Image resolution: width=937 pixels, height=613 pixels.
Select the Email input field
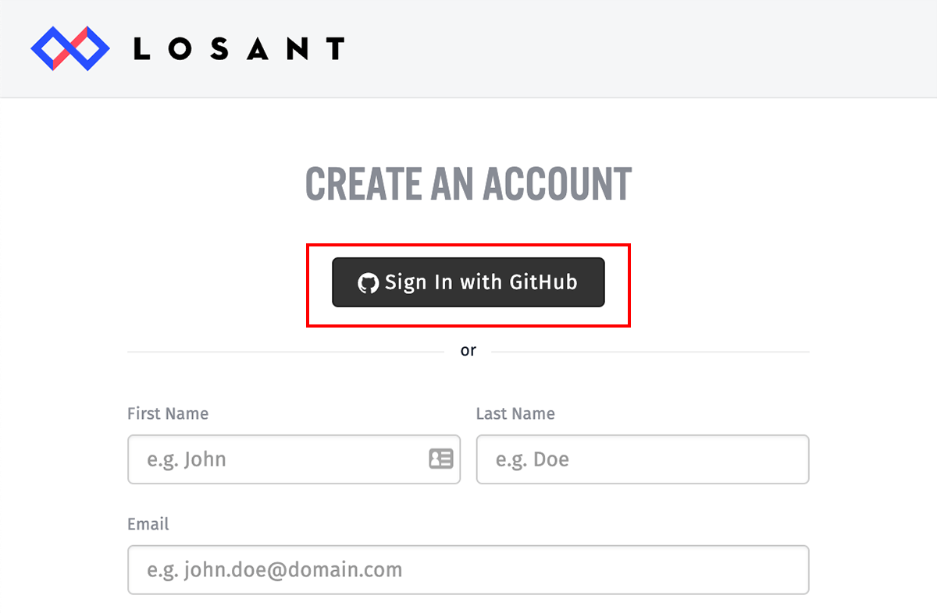point(468,569)
